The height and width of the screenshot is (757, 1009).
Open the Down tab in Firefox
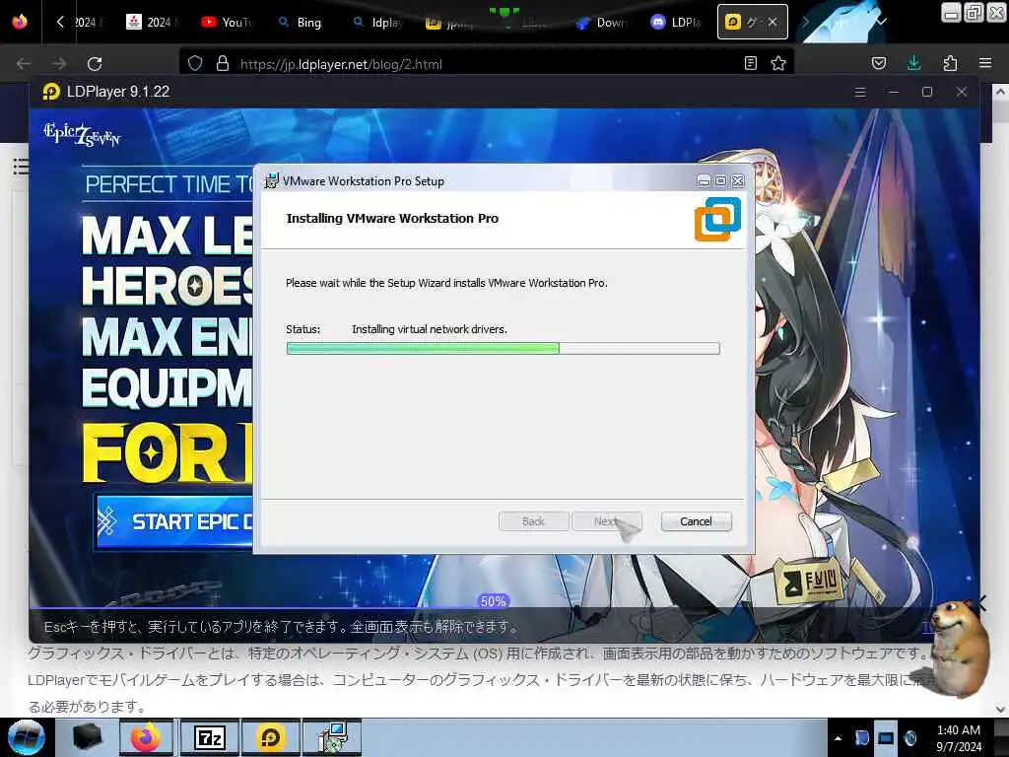pos(601,22)
